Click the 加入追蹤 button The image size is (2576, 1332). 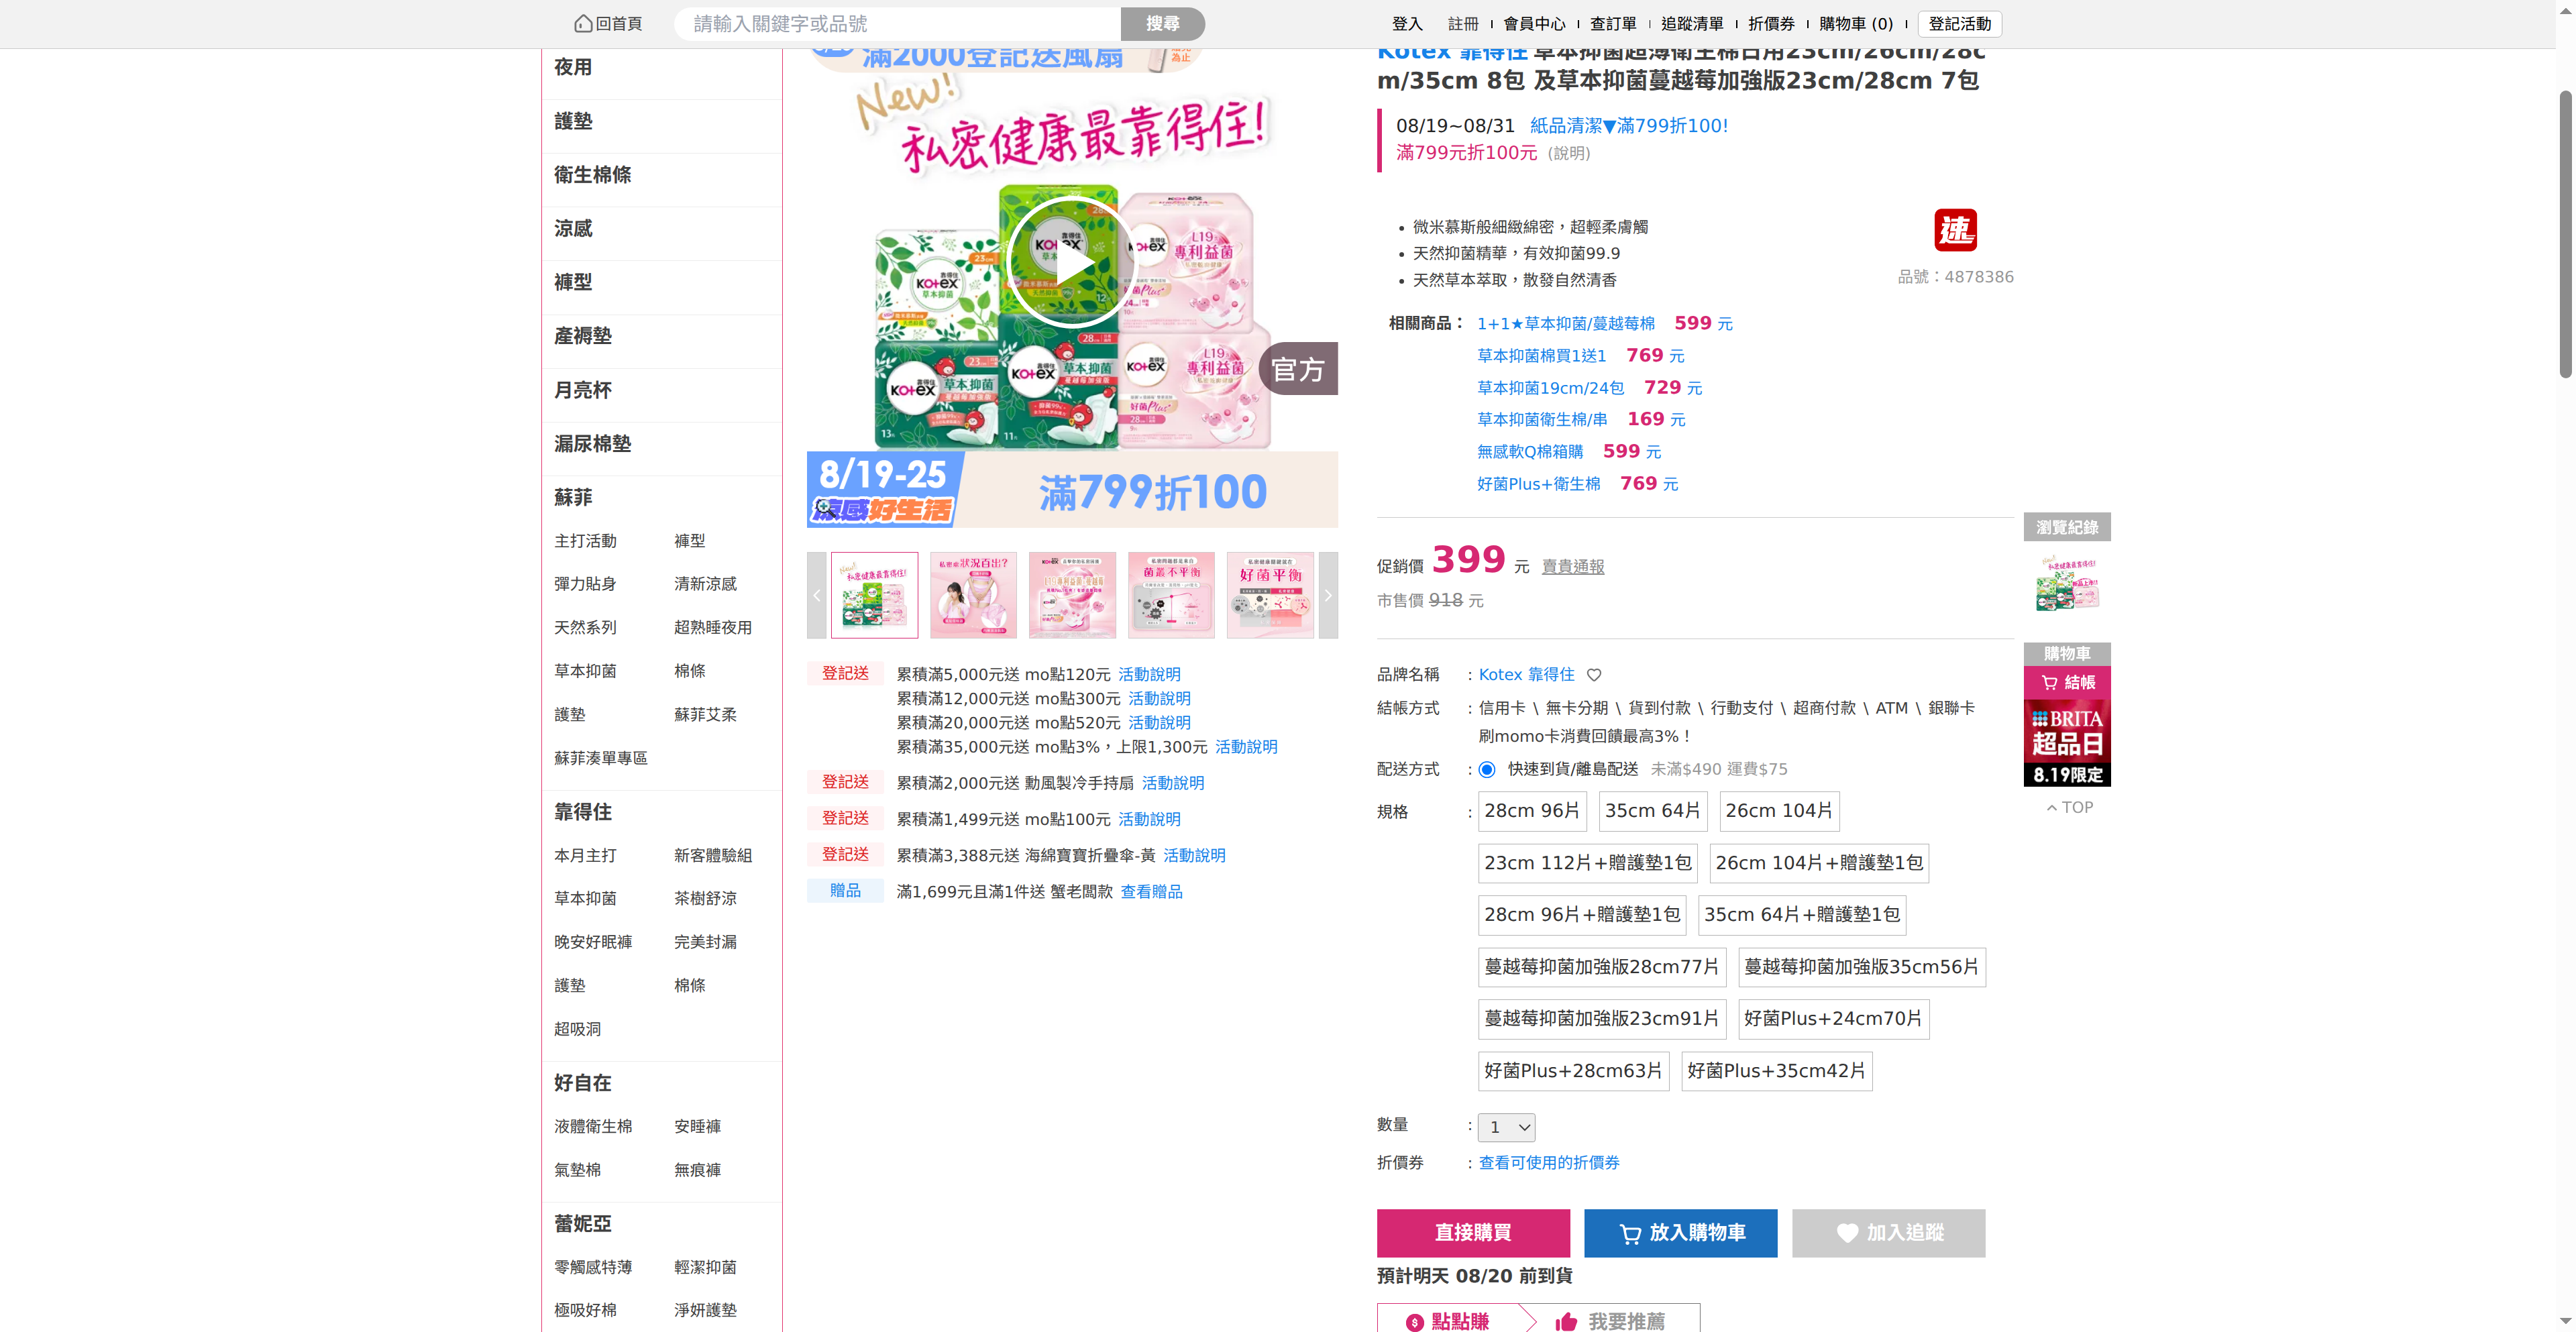pyautogui.click(x=1889, y=1233)
